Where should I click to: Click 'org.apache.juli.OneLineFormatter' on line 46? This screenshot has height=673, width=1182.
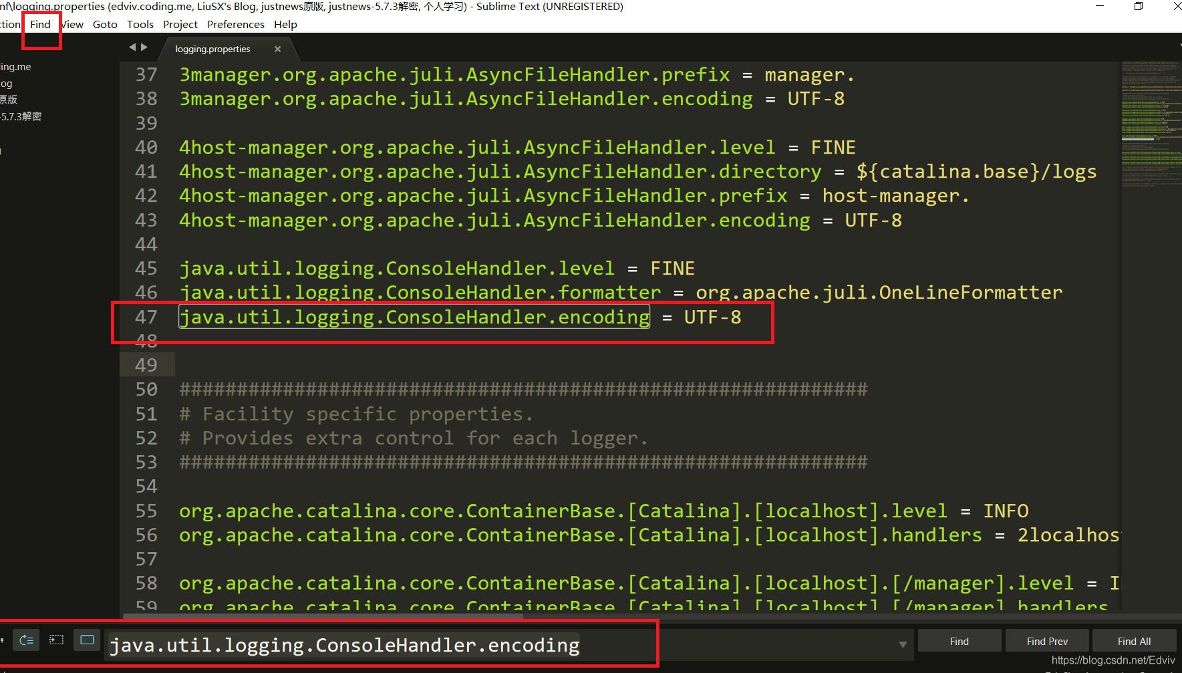click(x=879, y=293)
